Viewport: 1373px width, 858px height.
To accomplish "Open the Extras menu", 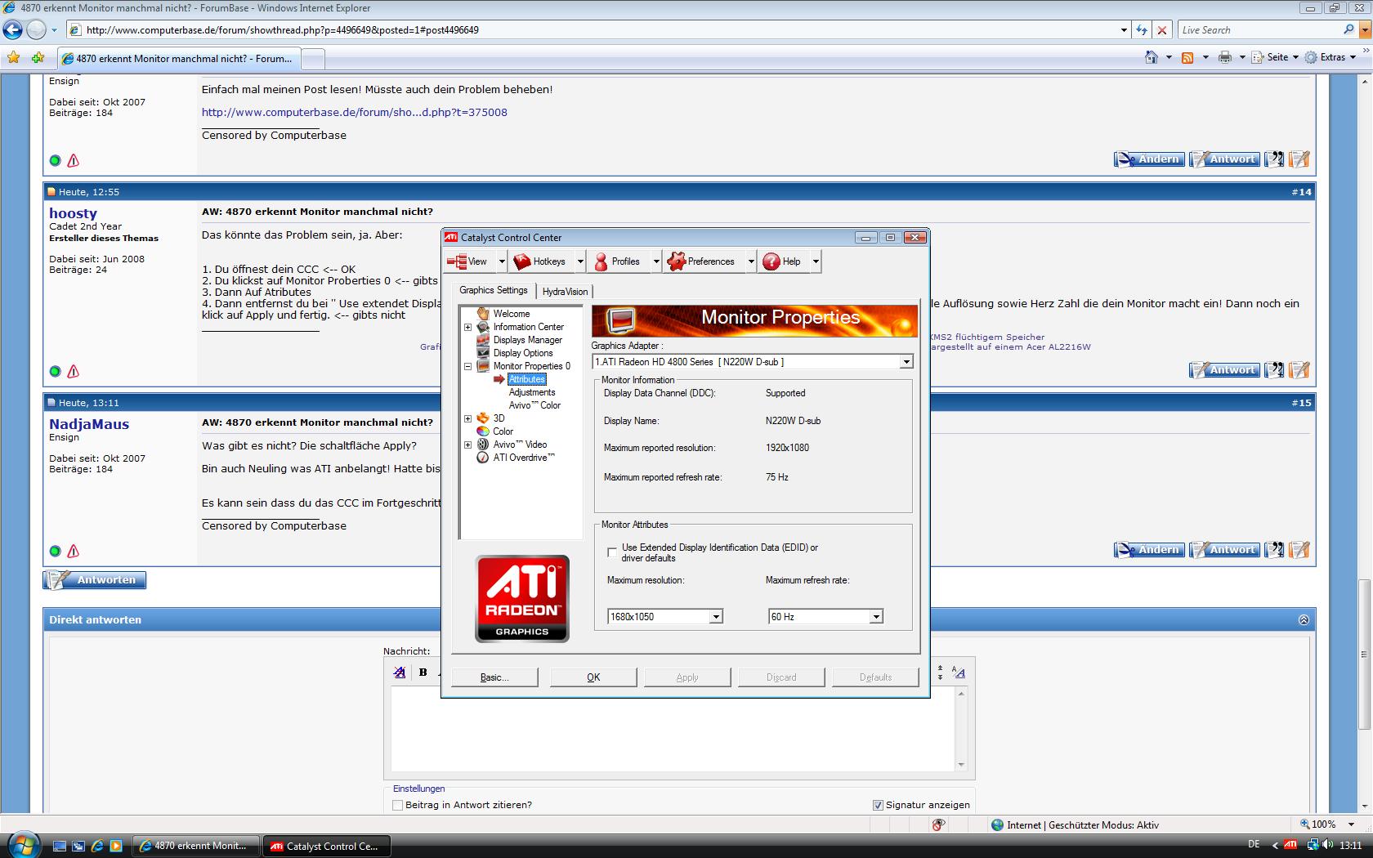I will [1331, 57].
